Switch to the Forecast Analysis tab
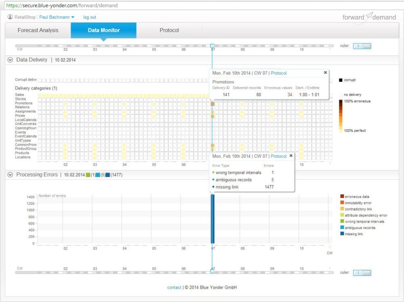Image resolution: width=404 pixels, height=302 pixels. [x=38, y=30]
